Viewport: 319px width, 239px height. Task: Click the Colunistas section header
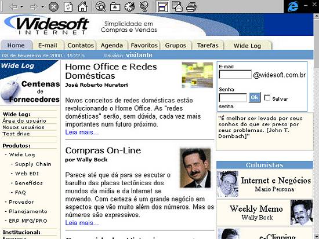pos(264,165)
